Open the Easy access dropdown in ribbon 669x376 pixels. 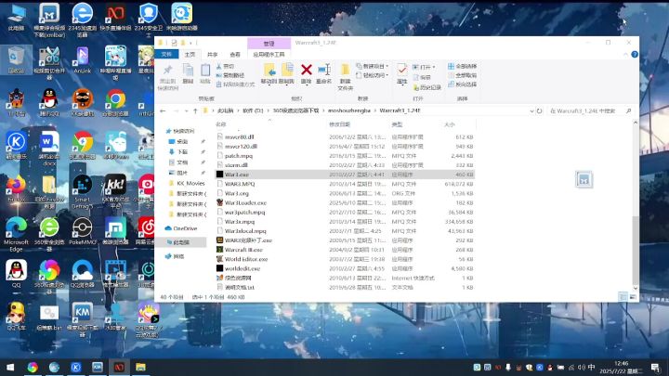(373, 75)
